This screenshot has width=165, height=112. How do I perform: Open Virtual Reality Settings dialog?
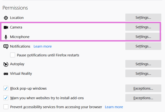point(143,74)
